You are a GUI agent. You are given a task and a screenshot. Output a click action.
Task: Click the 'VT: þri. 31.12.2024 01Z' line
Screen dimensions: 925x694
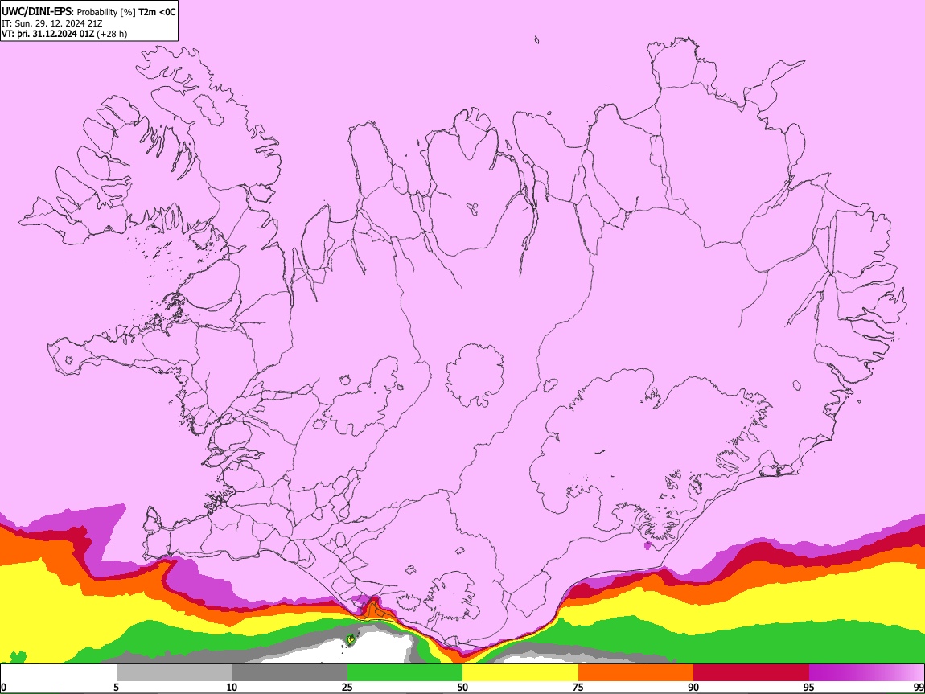tap(47, 34)
